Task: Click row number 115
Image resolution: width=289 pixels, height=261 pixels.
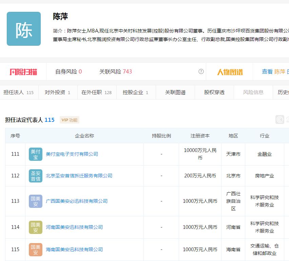Action: pos(15,250)
